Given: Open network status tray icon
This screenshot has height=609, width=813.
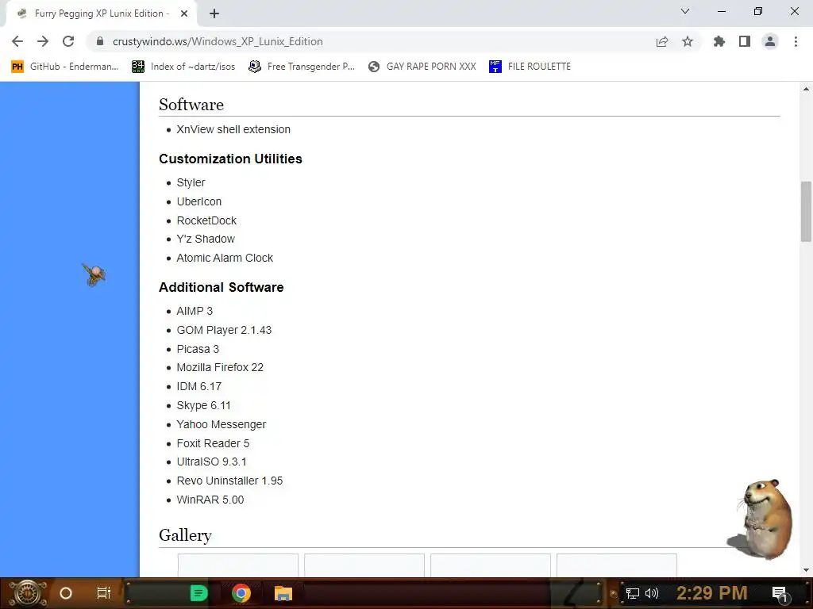Looking at the screenshot, I should [x=633, y=593].
